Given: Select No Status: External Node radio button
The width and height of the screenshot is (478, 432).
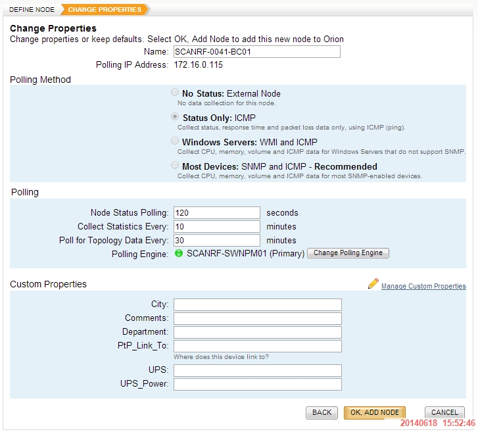Looking at the screenshot, I should [x=175, y=92].
